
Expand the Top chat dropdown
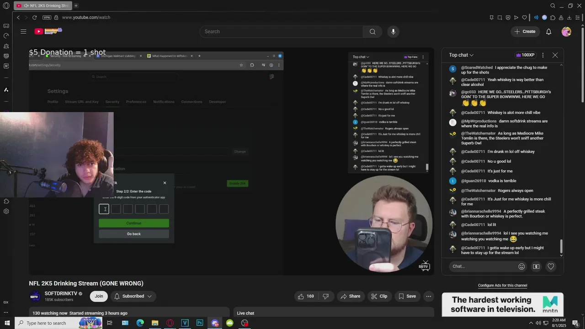tap(461, 55)
